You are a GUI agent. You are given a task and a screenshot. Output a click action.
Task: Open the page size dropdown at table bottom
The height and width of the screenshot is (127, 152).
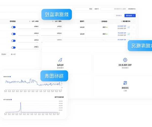(x=5, y=54)
